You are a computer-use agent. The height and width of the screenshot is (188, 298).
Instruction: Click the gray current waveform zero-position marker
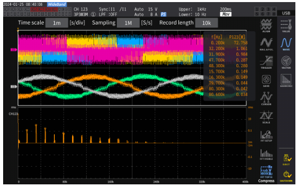(x=14, y=86)
